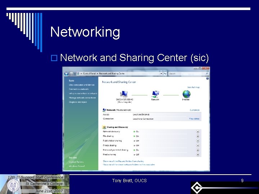Click Connect to a network

coord(79,89)
